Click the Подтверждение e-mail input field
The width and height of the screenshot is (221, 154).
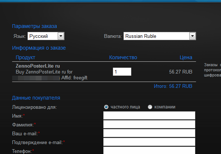pos(149,142)
